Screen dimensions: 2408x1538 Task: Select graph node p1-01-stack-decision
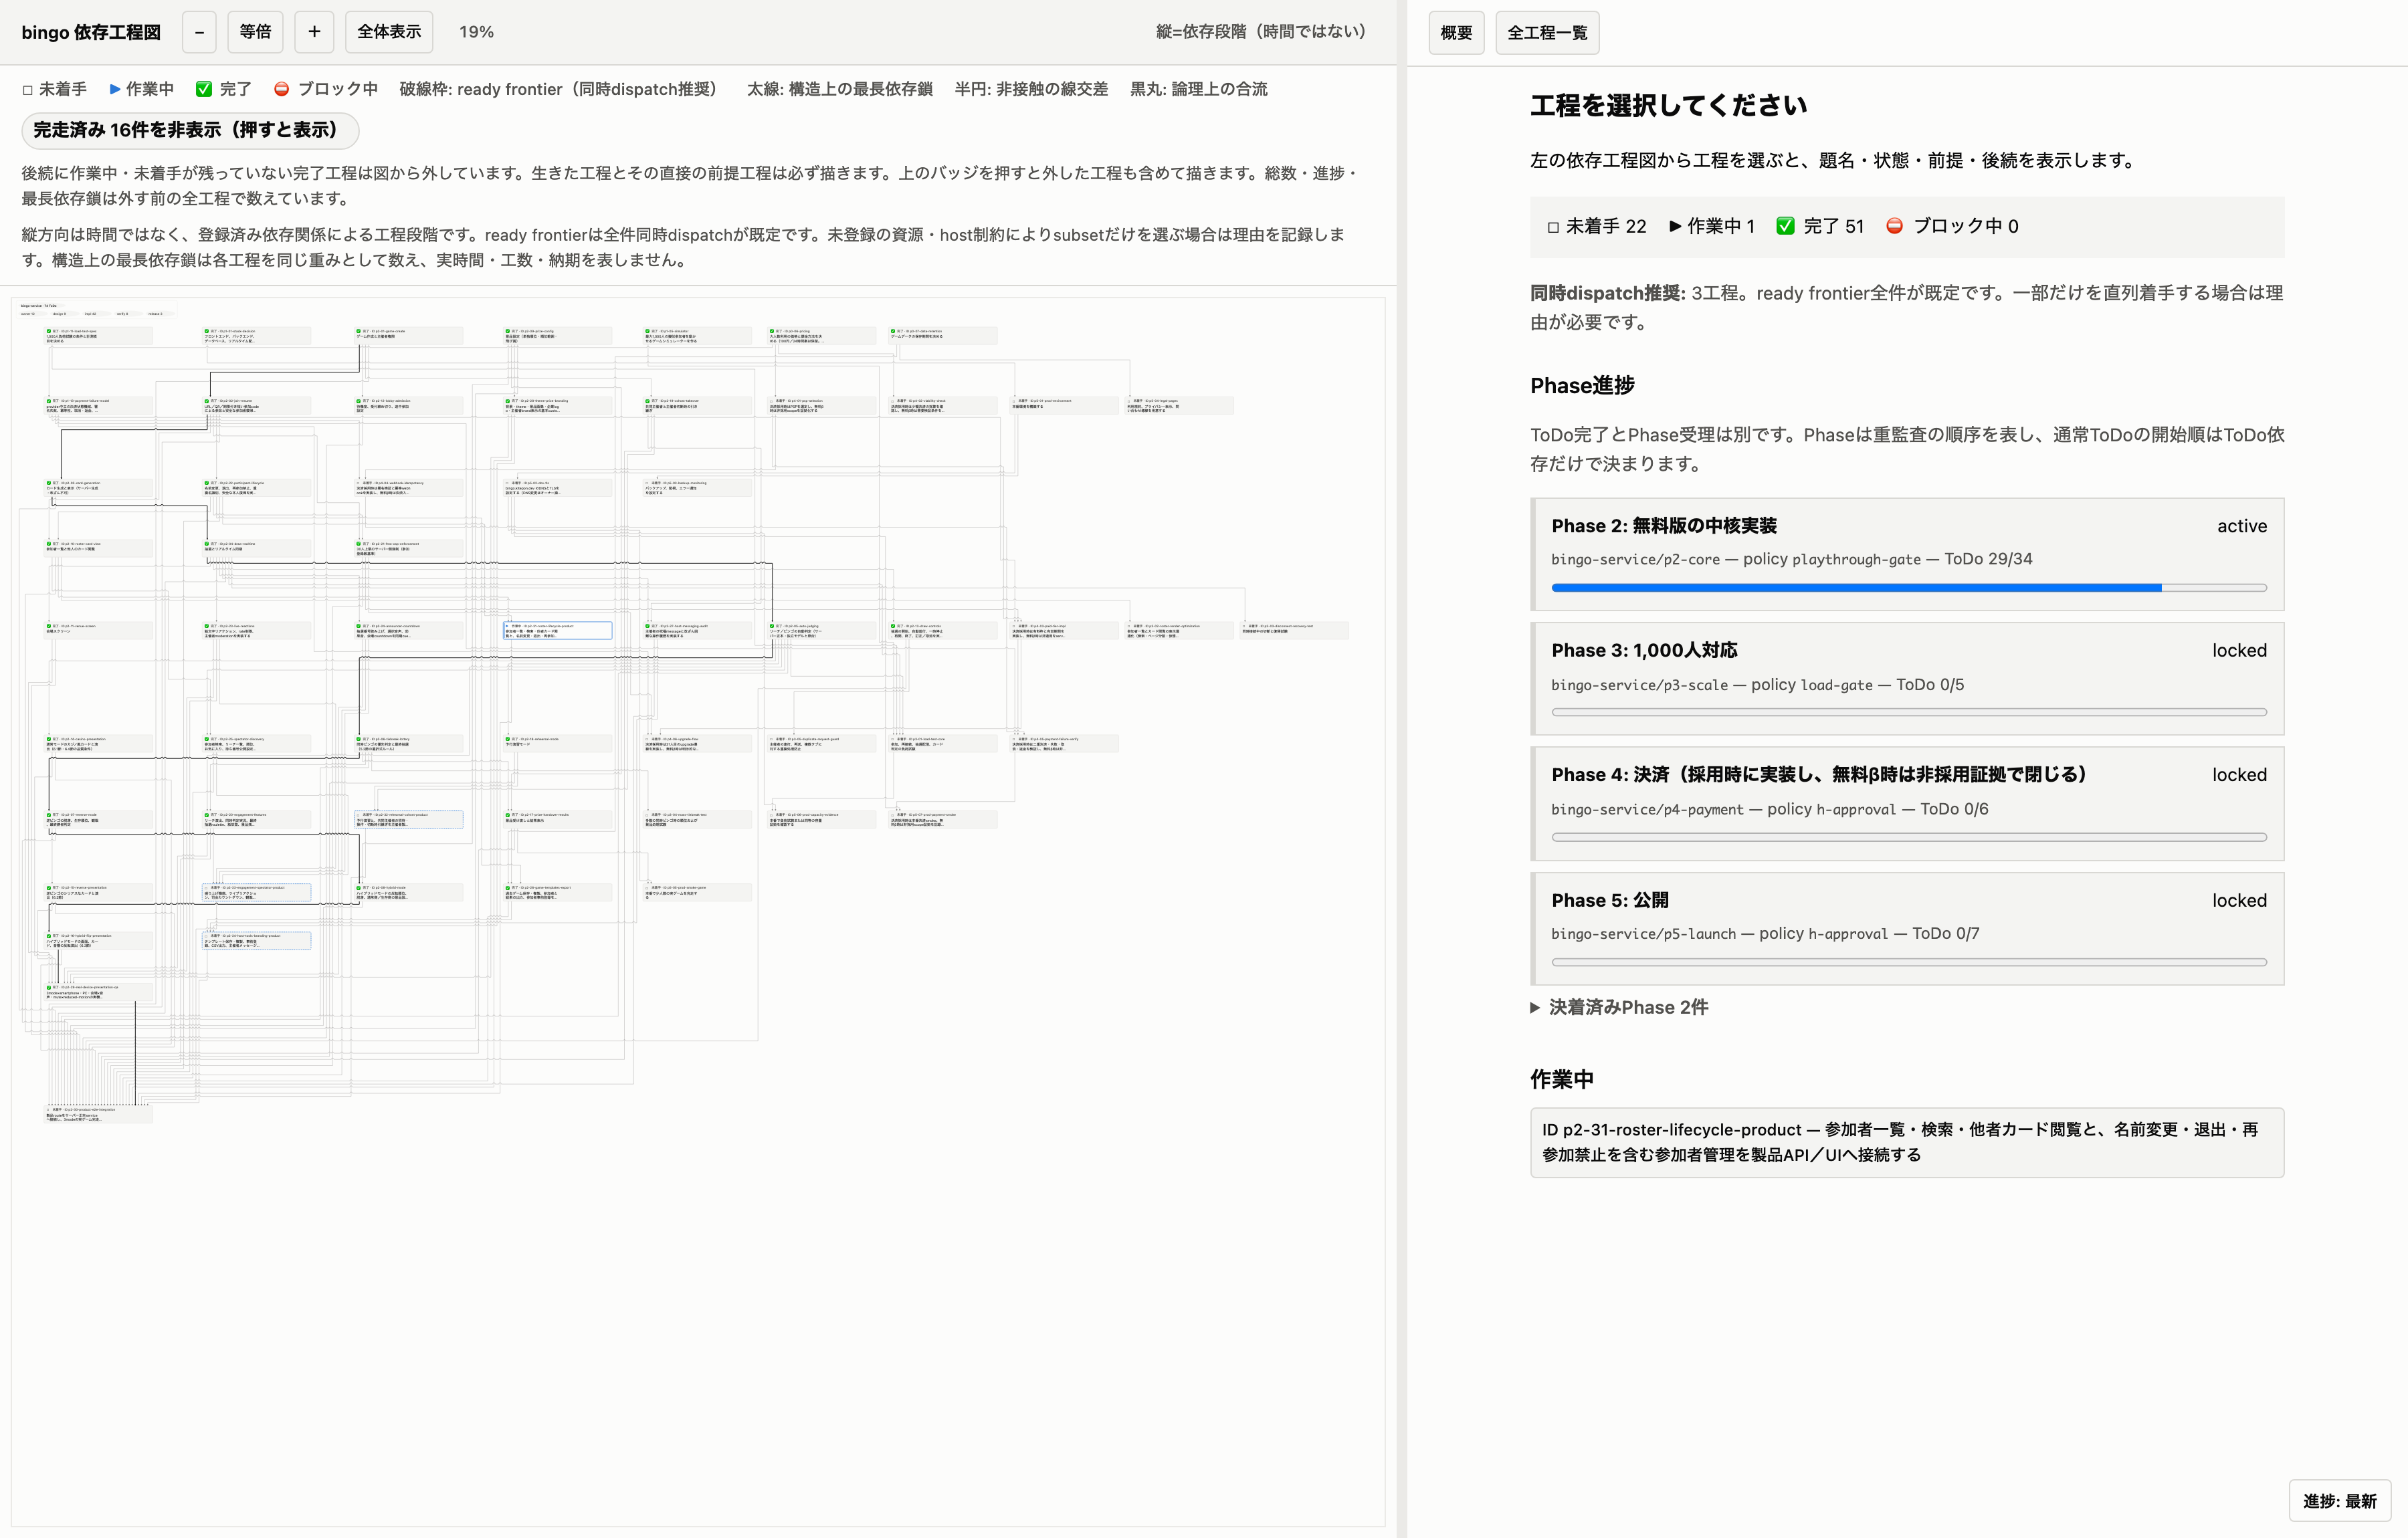point(256,336)
